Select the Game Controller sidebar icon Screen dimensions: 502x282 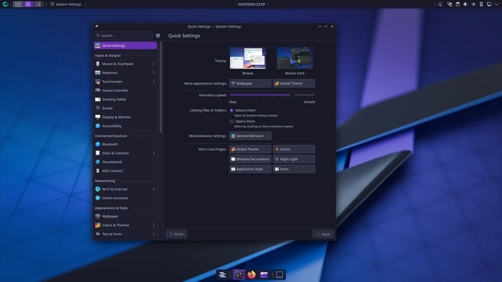point(98,90)
